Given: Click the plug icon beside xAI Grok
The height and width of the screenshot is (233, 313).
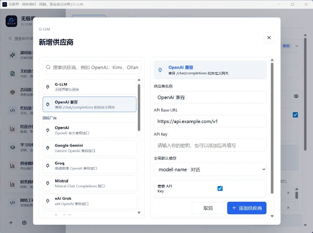Looking at the screenshot, I should point(48,201).
